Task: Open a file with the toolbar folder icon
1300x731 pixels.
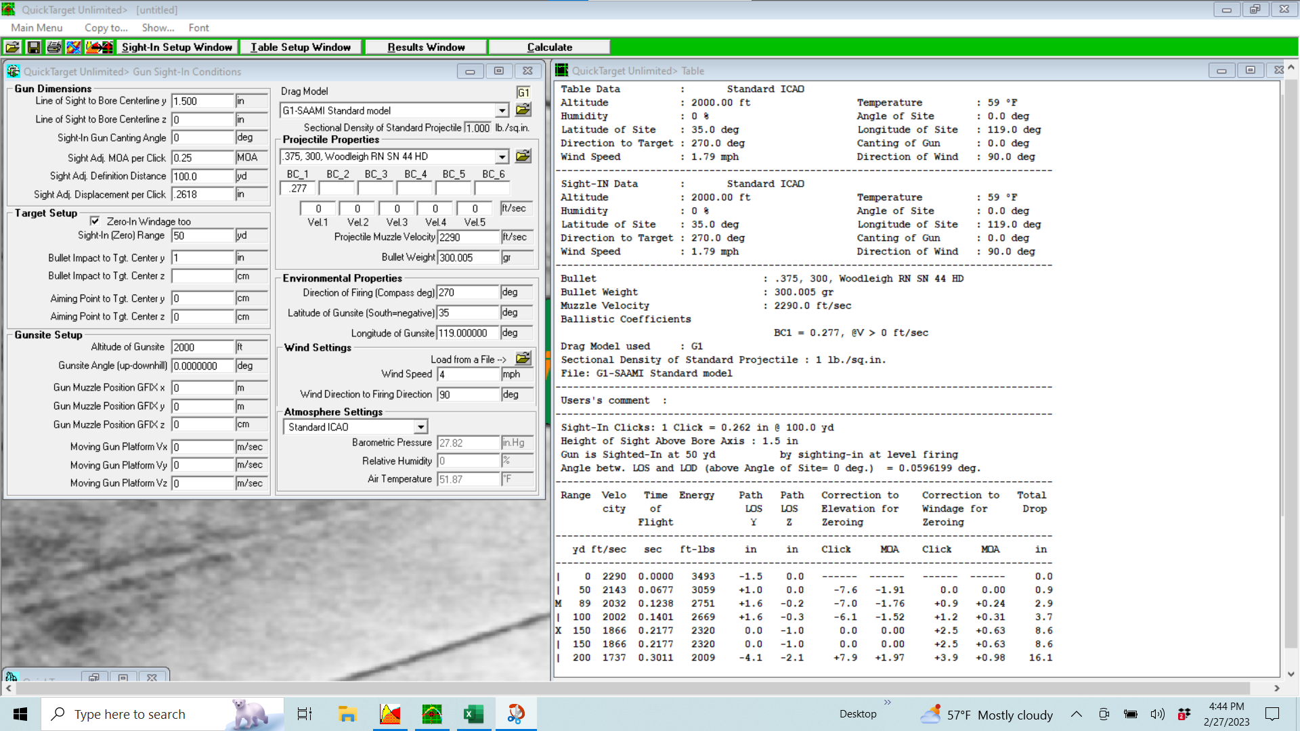Action: coord(12,47)
